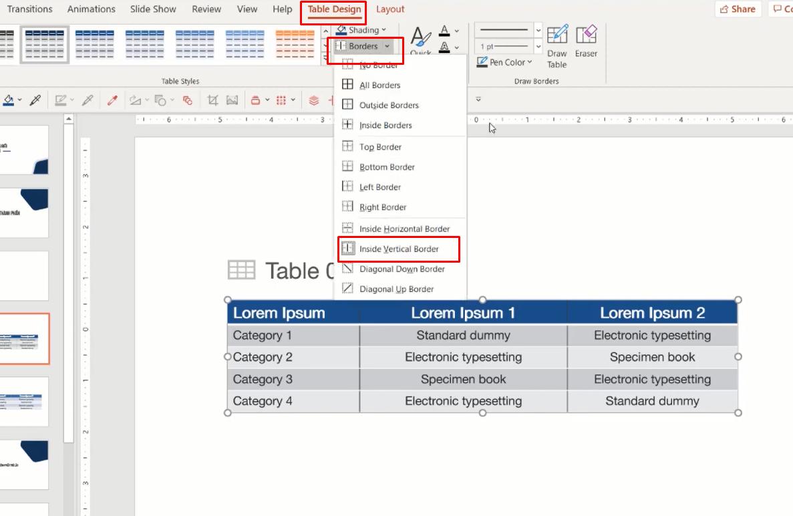Select the Lorem Ipsum 1 header cell
Image resolution: width=793 pixels, height=516 pixels.
463,313
